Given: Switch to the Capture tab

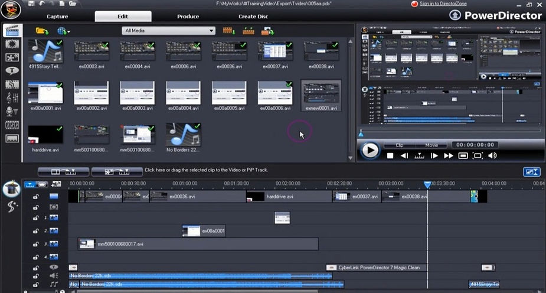Looking at the screenshot, I should [x=57, y=17].
